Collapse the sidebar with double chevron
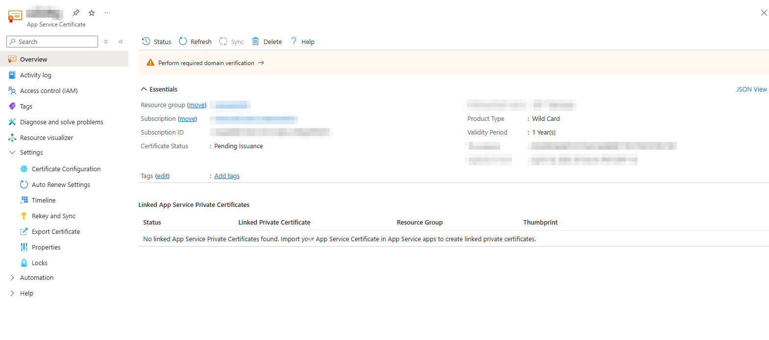The height and width of the screenshot is (340, 769). pos(121,42)
